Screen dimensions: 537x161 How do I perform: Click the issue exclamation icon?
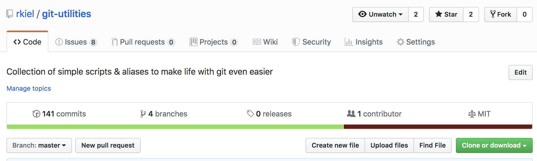pos(59,42)
